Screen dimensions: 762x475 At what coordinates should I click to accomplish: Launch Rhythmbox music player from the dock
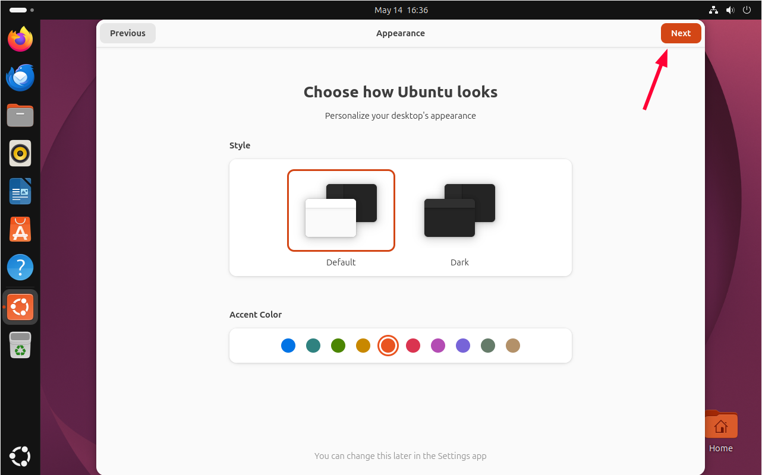(20, 153)
